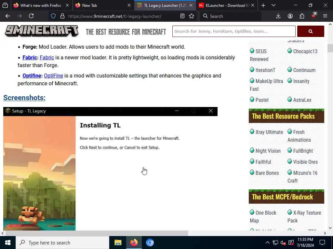Open Pastel shader link
This screenshot has width=333, height=249.
259,100
